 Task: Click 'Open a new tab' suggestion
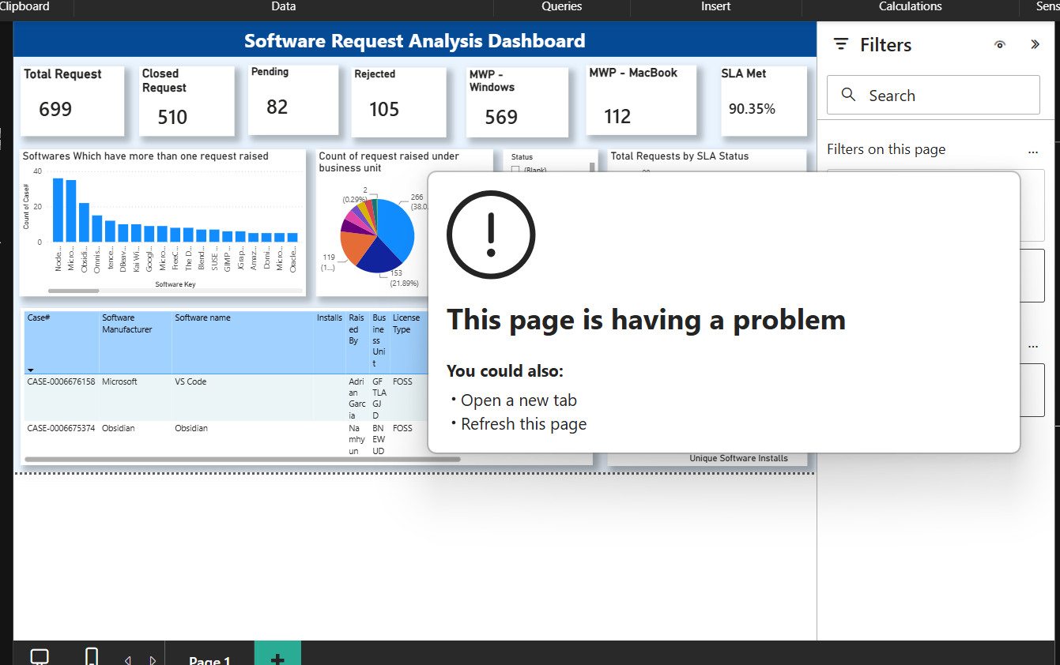[x=519, y=400]
